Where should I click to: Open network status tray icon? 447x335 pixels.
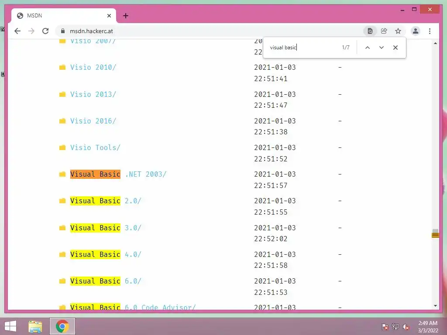point(395,327)
